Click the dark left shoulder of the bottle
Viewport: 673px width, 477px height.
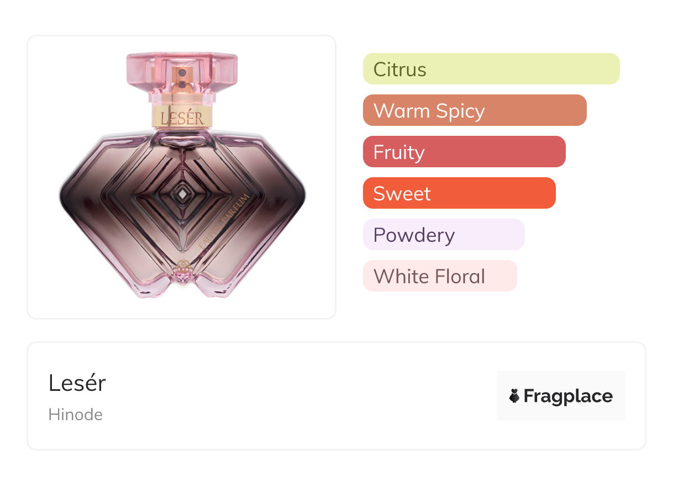coord(88,182)
